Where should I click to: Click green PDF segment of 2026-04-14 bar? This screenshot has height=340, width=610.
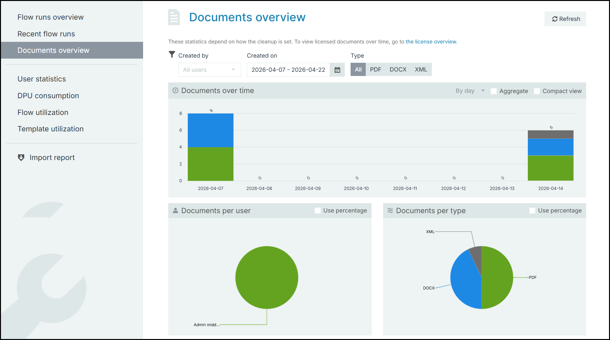[x=550, y=168]
